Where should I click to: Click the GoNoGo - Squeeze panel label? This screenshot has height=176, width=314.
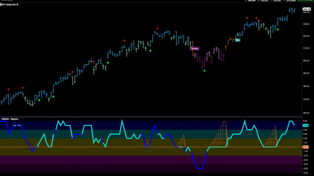click(9, 119)
